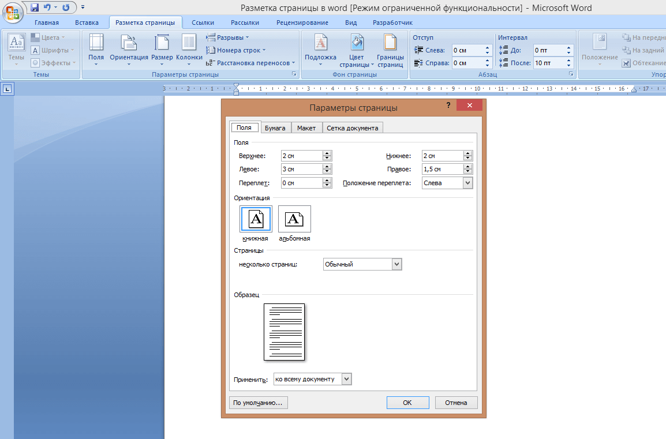This screenshot has height=439, width=666.
Task: Open Сетка документа tab in dialog
Action: pos(352,128)
